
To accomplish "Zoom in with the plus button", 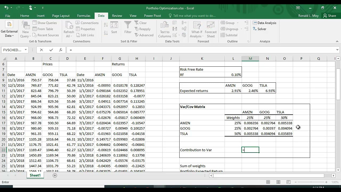I will click(x=326, y=182).
